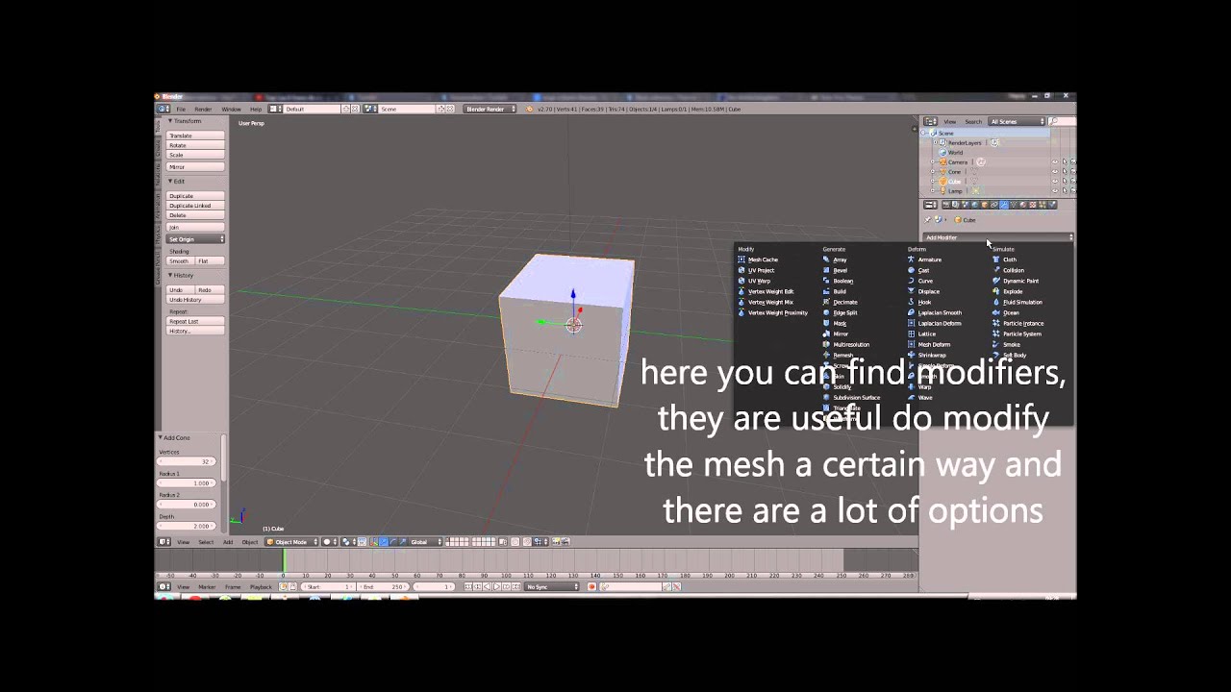Adjust the Vertices slider value
The width and height of the screenshot is (1231, 692).
[188, 461]
